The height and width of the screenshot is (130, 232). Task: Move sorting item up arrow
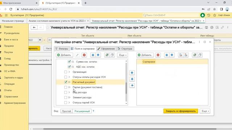[167, 55]
